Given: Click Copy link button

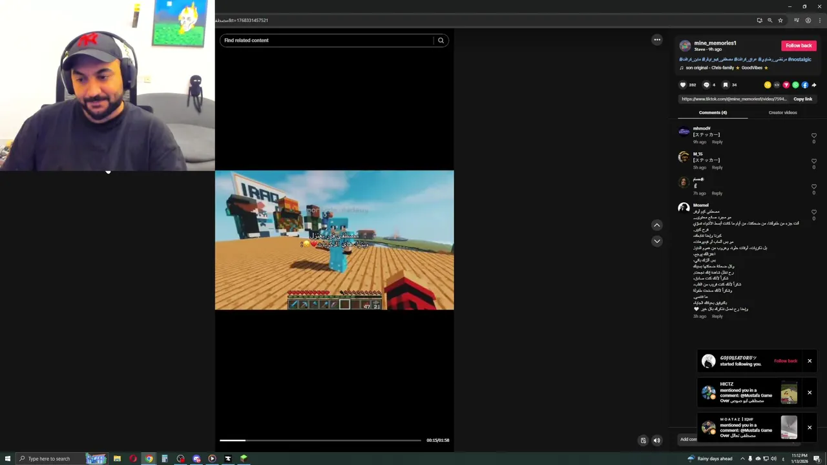Looking at the screenshot, I should pos(802,99).
